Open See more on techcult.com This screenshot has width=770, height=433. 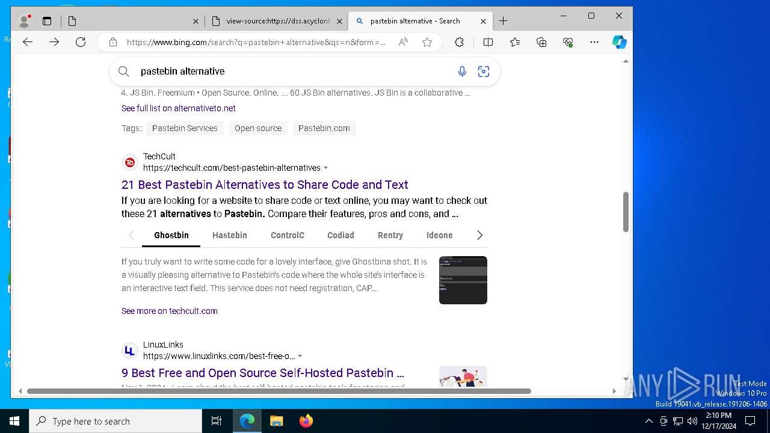pos(170,311)
